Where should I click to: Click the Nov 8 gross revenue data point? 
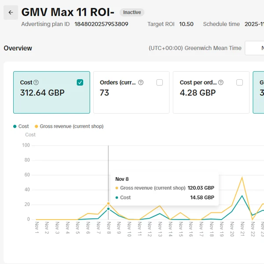[108, 204]
